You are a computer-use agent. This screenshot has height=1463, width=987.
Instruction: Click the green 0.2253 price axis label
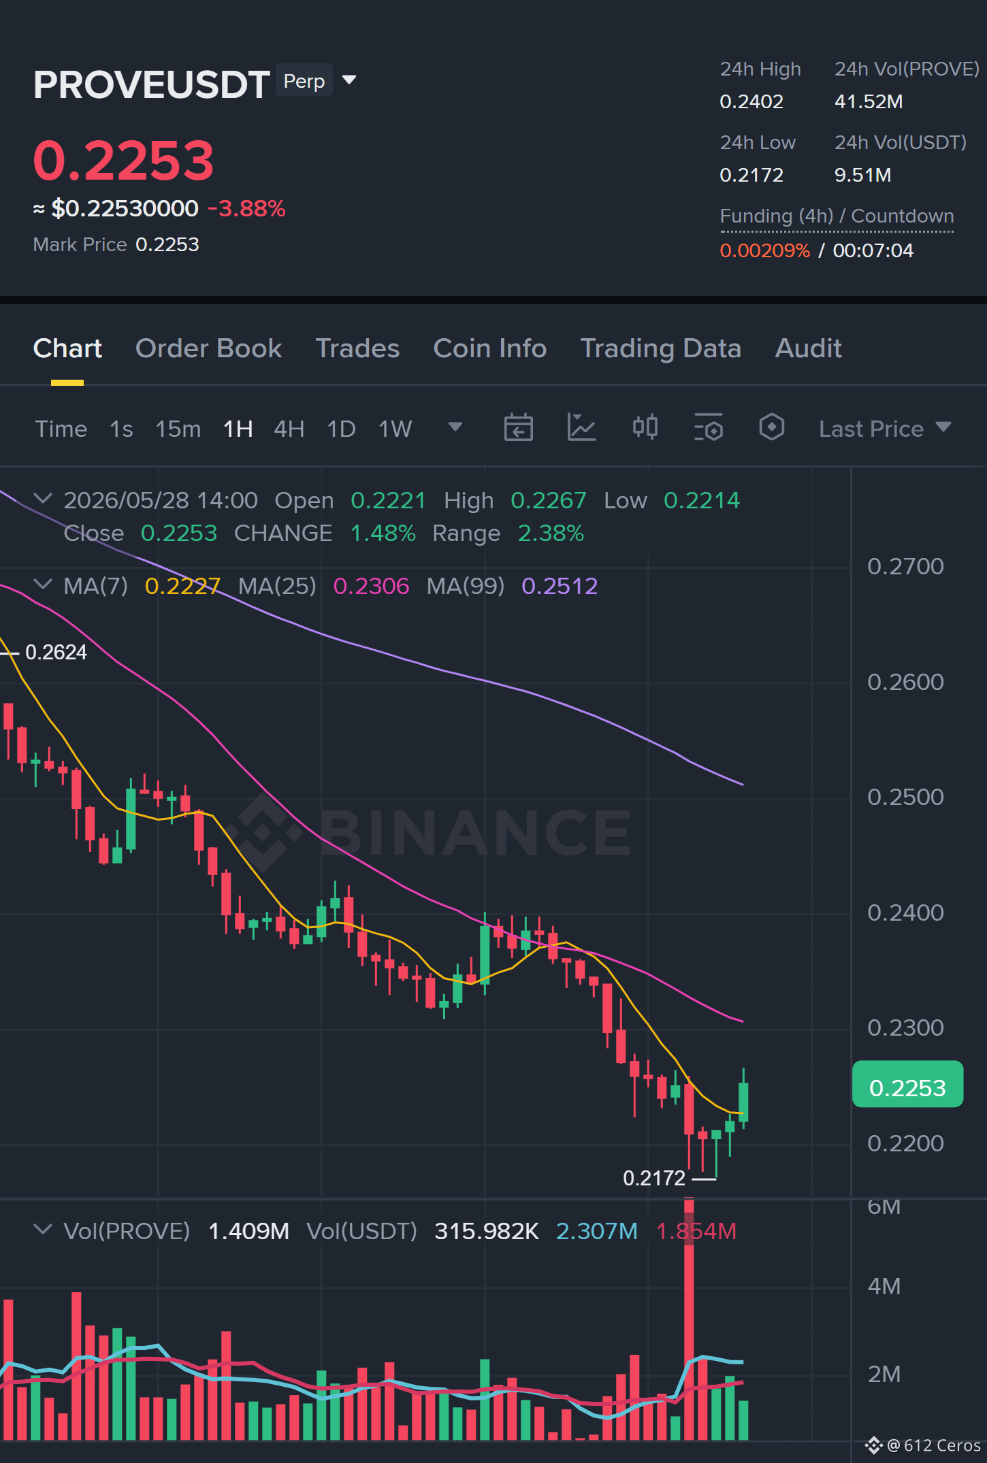pyautogui.click(x=907, y=1087)
